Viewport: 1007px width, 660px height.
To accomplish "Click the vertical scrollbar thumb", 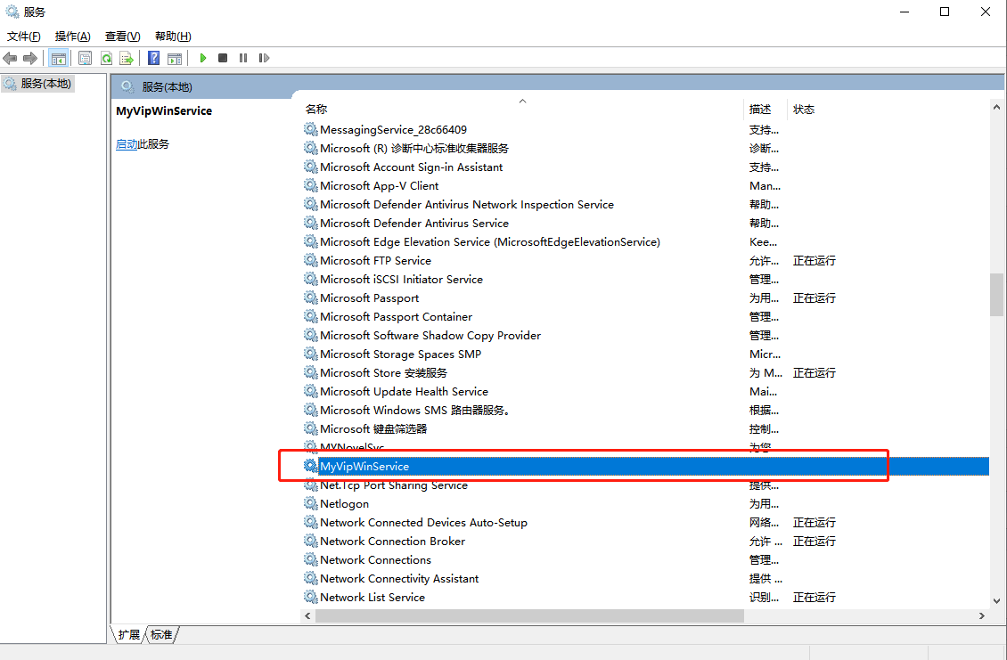I will 996,295.
